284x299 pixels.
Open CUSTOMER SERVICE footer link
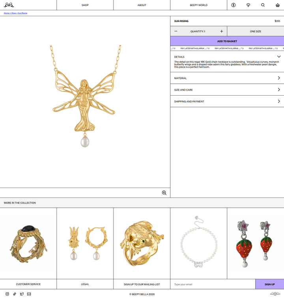click(x=28, y=284)
